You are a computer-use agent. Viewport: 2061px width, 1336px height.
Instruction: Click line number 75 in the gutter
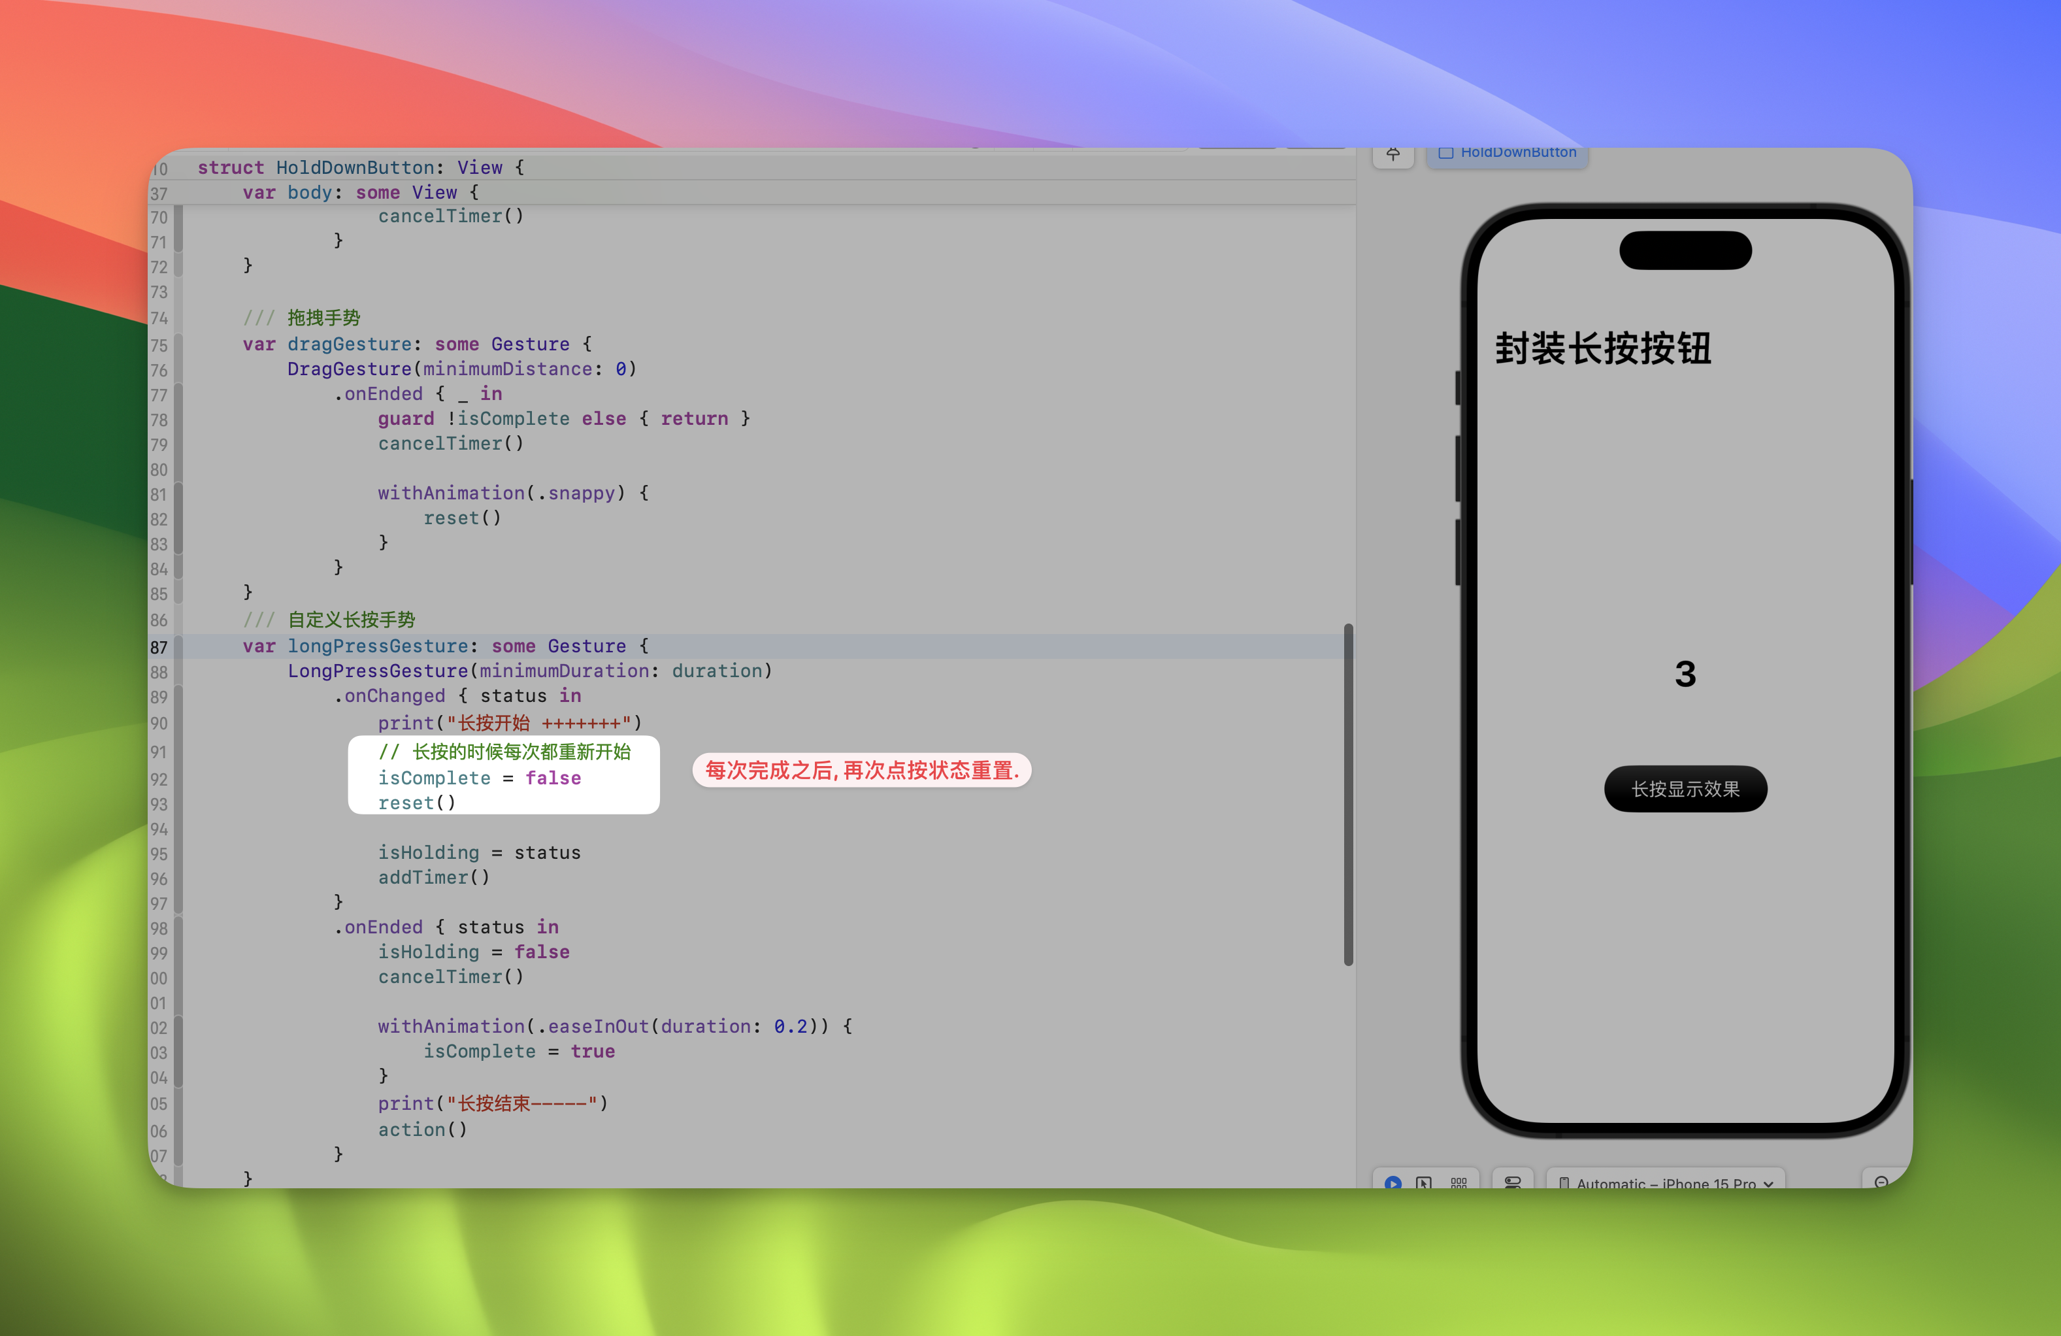click(x=159, y=346)
